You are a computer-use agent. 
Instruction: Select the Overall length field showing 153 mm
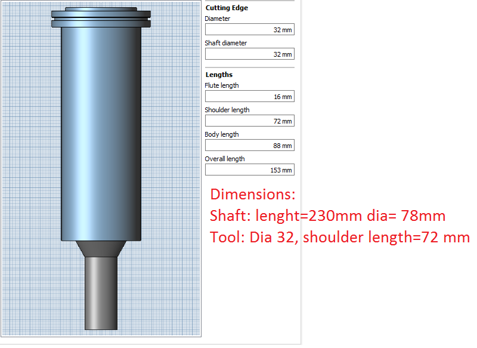tap(249, 170)
